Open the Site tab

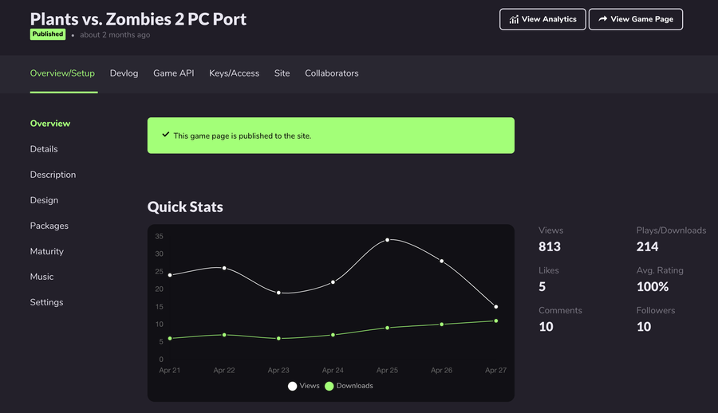(282, 73)
